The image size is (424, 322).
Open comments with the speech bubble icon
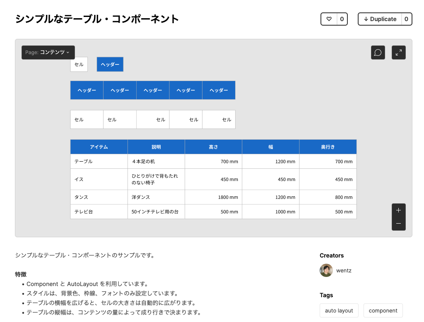(378, 52)
